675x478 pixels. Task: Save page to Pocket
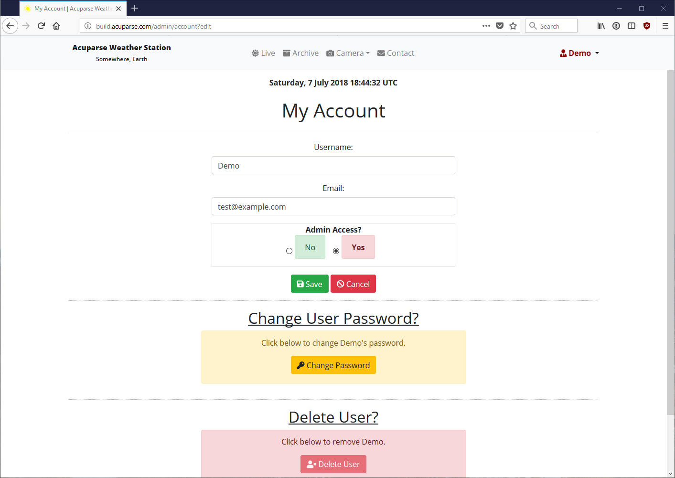(500, 26)
